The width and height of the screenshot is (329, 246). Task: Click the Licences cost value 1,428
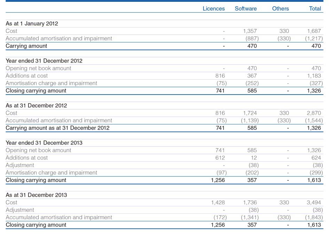[x=218, y=203]
